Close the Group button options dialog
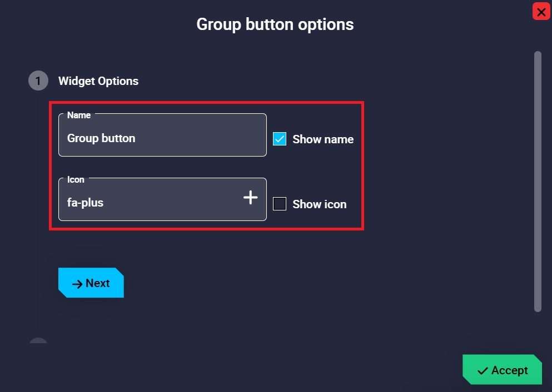The height and width of the screenshot is (392, 552). pyautogui.click(x=541, y=12)
